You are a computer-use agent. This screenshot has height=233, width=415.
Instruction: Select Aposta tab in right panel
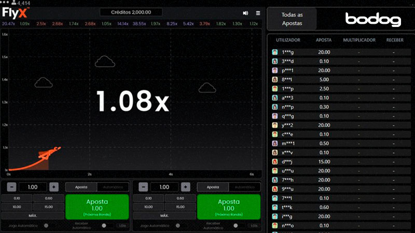point(213,187)
